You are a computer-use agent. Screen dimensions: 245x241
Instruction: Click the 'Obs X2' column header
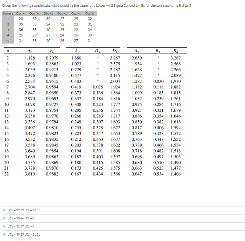click(34, 14)
